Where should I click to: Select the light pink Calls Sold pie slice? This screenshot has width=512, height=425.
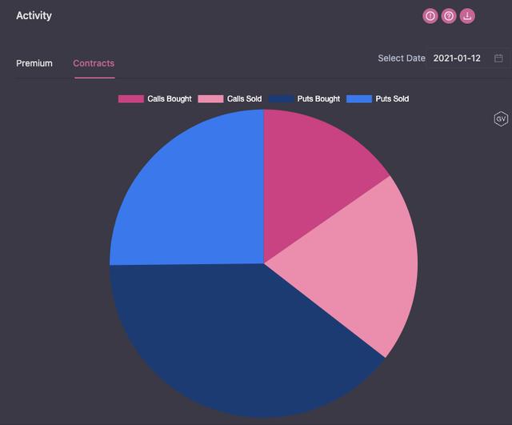[356, 268]
